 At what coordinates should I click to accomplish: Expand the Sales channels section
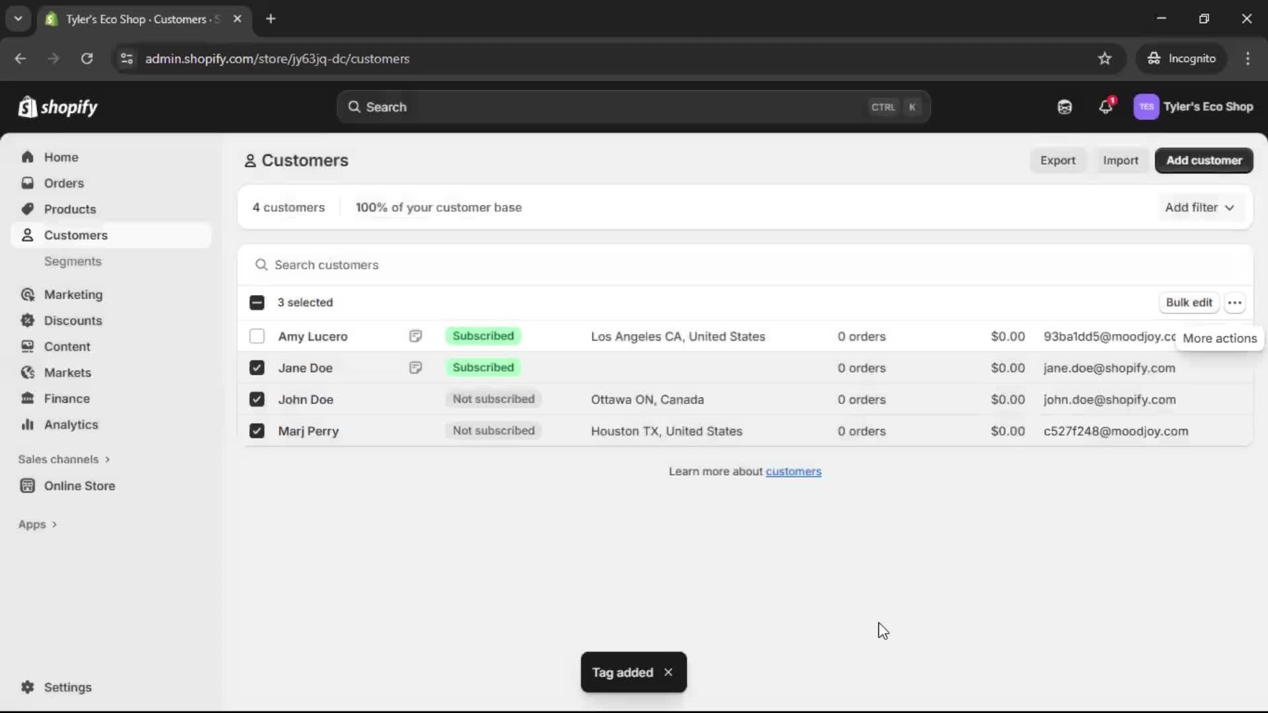point(63,459)
